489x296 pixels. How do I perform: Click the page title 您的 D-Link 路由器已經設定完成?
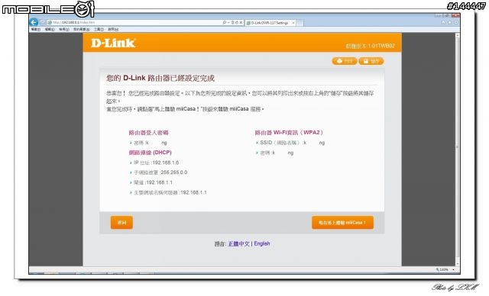click(x=160, y=78)
